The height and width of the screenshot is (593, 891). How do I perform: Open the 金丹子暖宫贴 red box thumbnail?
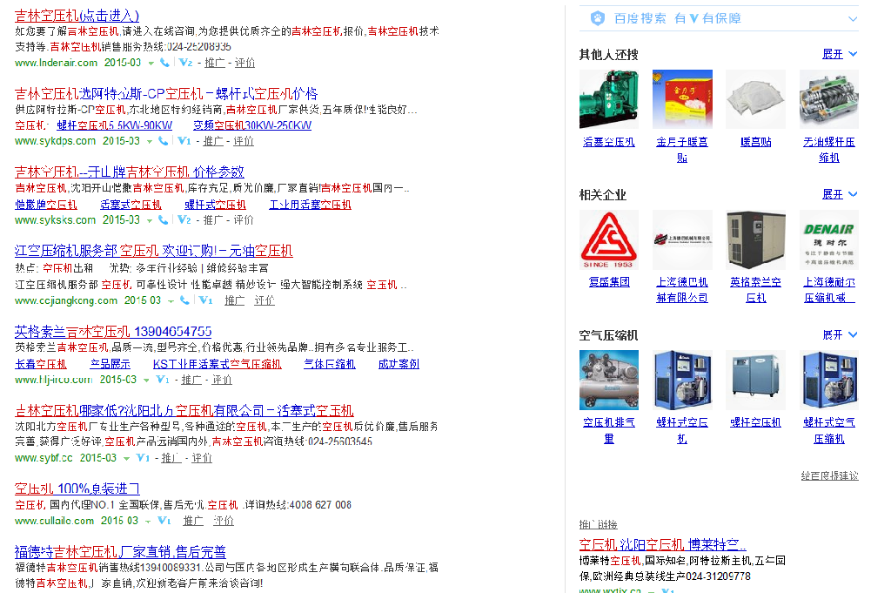[682, 99]
